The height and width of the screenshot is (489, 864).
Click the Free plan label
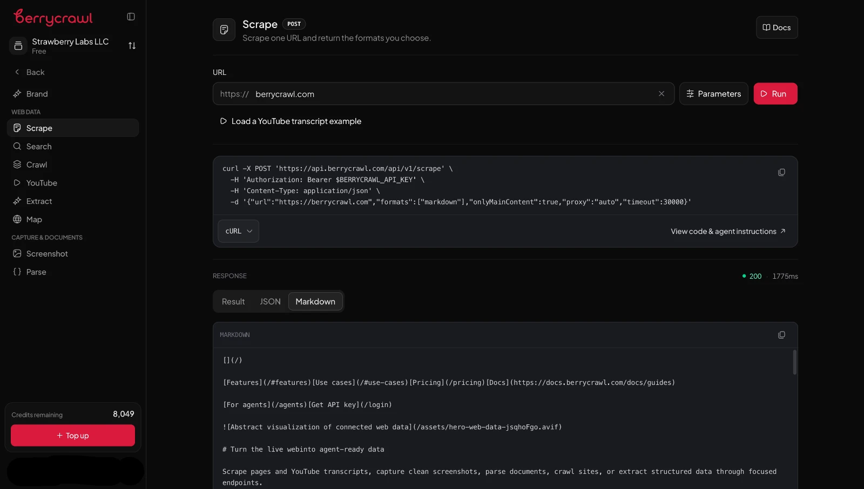pyautogui.click(x=39, y=52)
